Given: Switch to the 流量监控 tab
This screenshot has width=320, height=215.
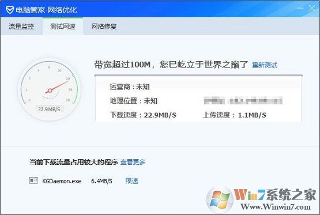Looking at the screenshot, I should click(x=21, y=27).
